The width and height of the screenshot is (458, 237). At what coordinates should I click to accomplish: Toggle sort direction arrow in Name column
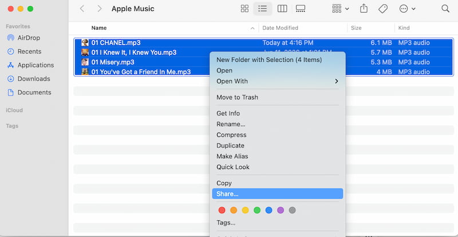coord(252,29)
